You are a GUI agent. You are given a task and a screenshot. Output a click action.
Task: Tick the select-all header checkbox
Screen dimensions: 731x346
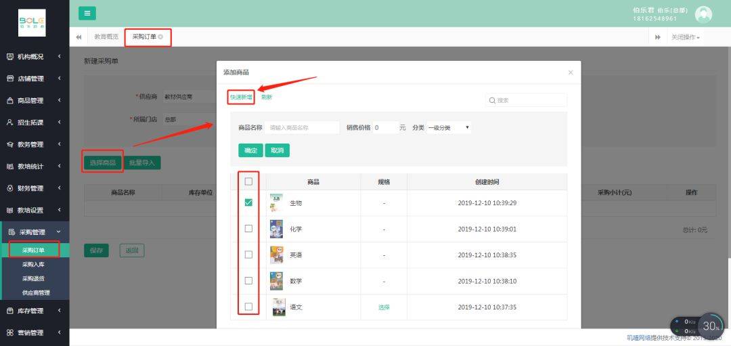(x=248, y=181)
